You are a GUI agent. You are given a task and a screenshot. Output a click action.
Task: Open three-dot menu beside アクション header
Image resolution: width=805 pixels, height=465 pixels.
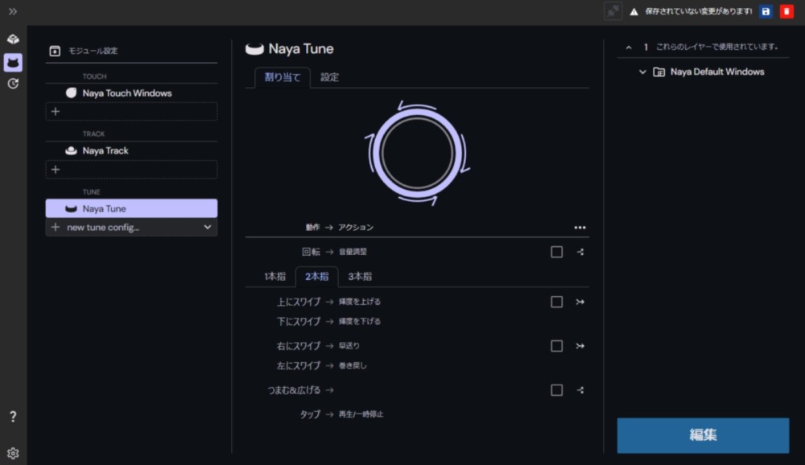pos(580,228)
